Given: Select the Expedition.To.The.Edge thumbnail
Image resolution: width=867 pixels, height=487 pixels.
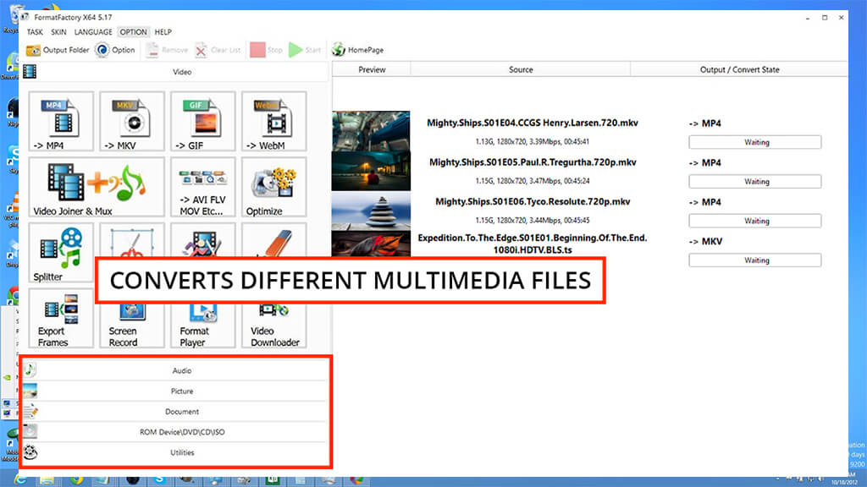Looking at the screenshot, I should click(x=371, y=244).
